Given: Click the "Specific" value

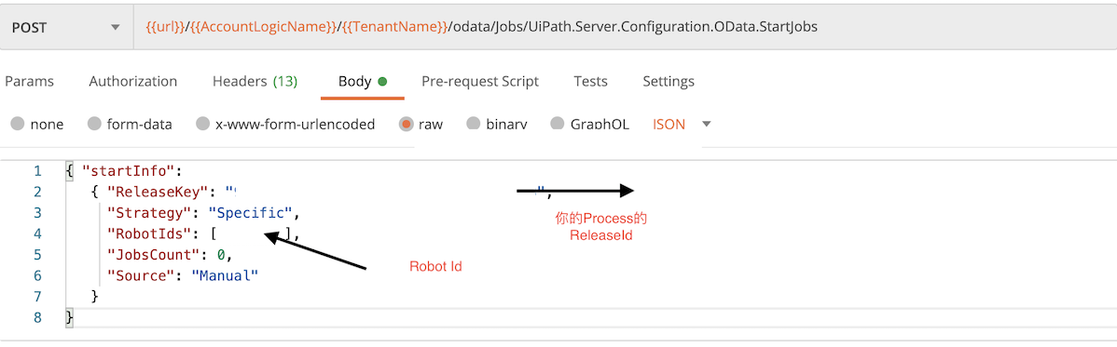Looking at the screenshot, I should point(250,213).
